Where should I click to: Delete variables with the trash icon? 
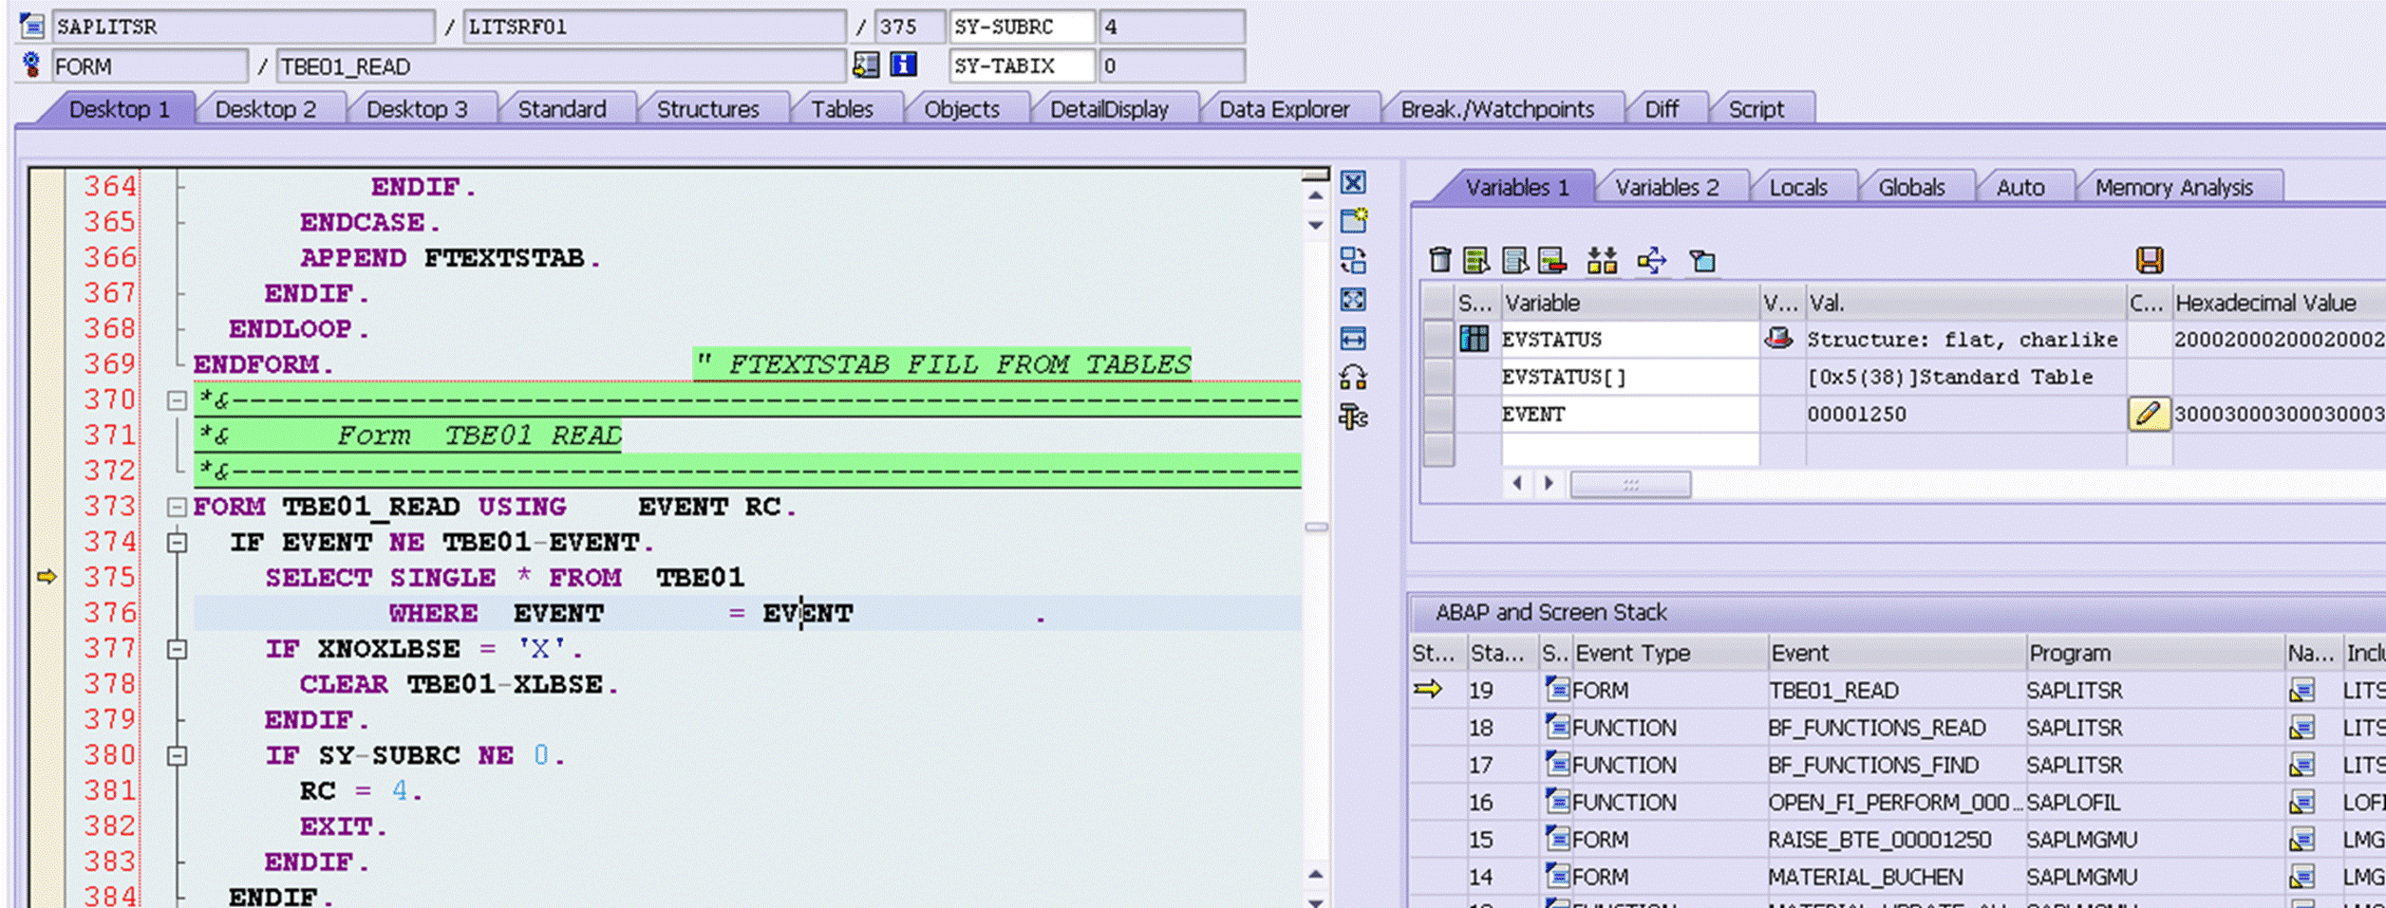click(x=1439, y=260)
